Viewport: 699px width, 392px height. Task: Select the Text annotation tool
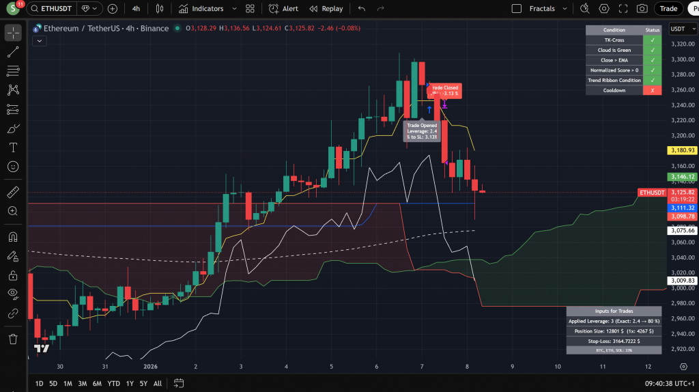pyautogui.click(x=13, y=148)
